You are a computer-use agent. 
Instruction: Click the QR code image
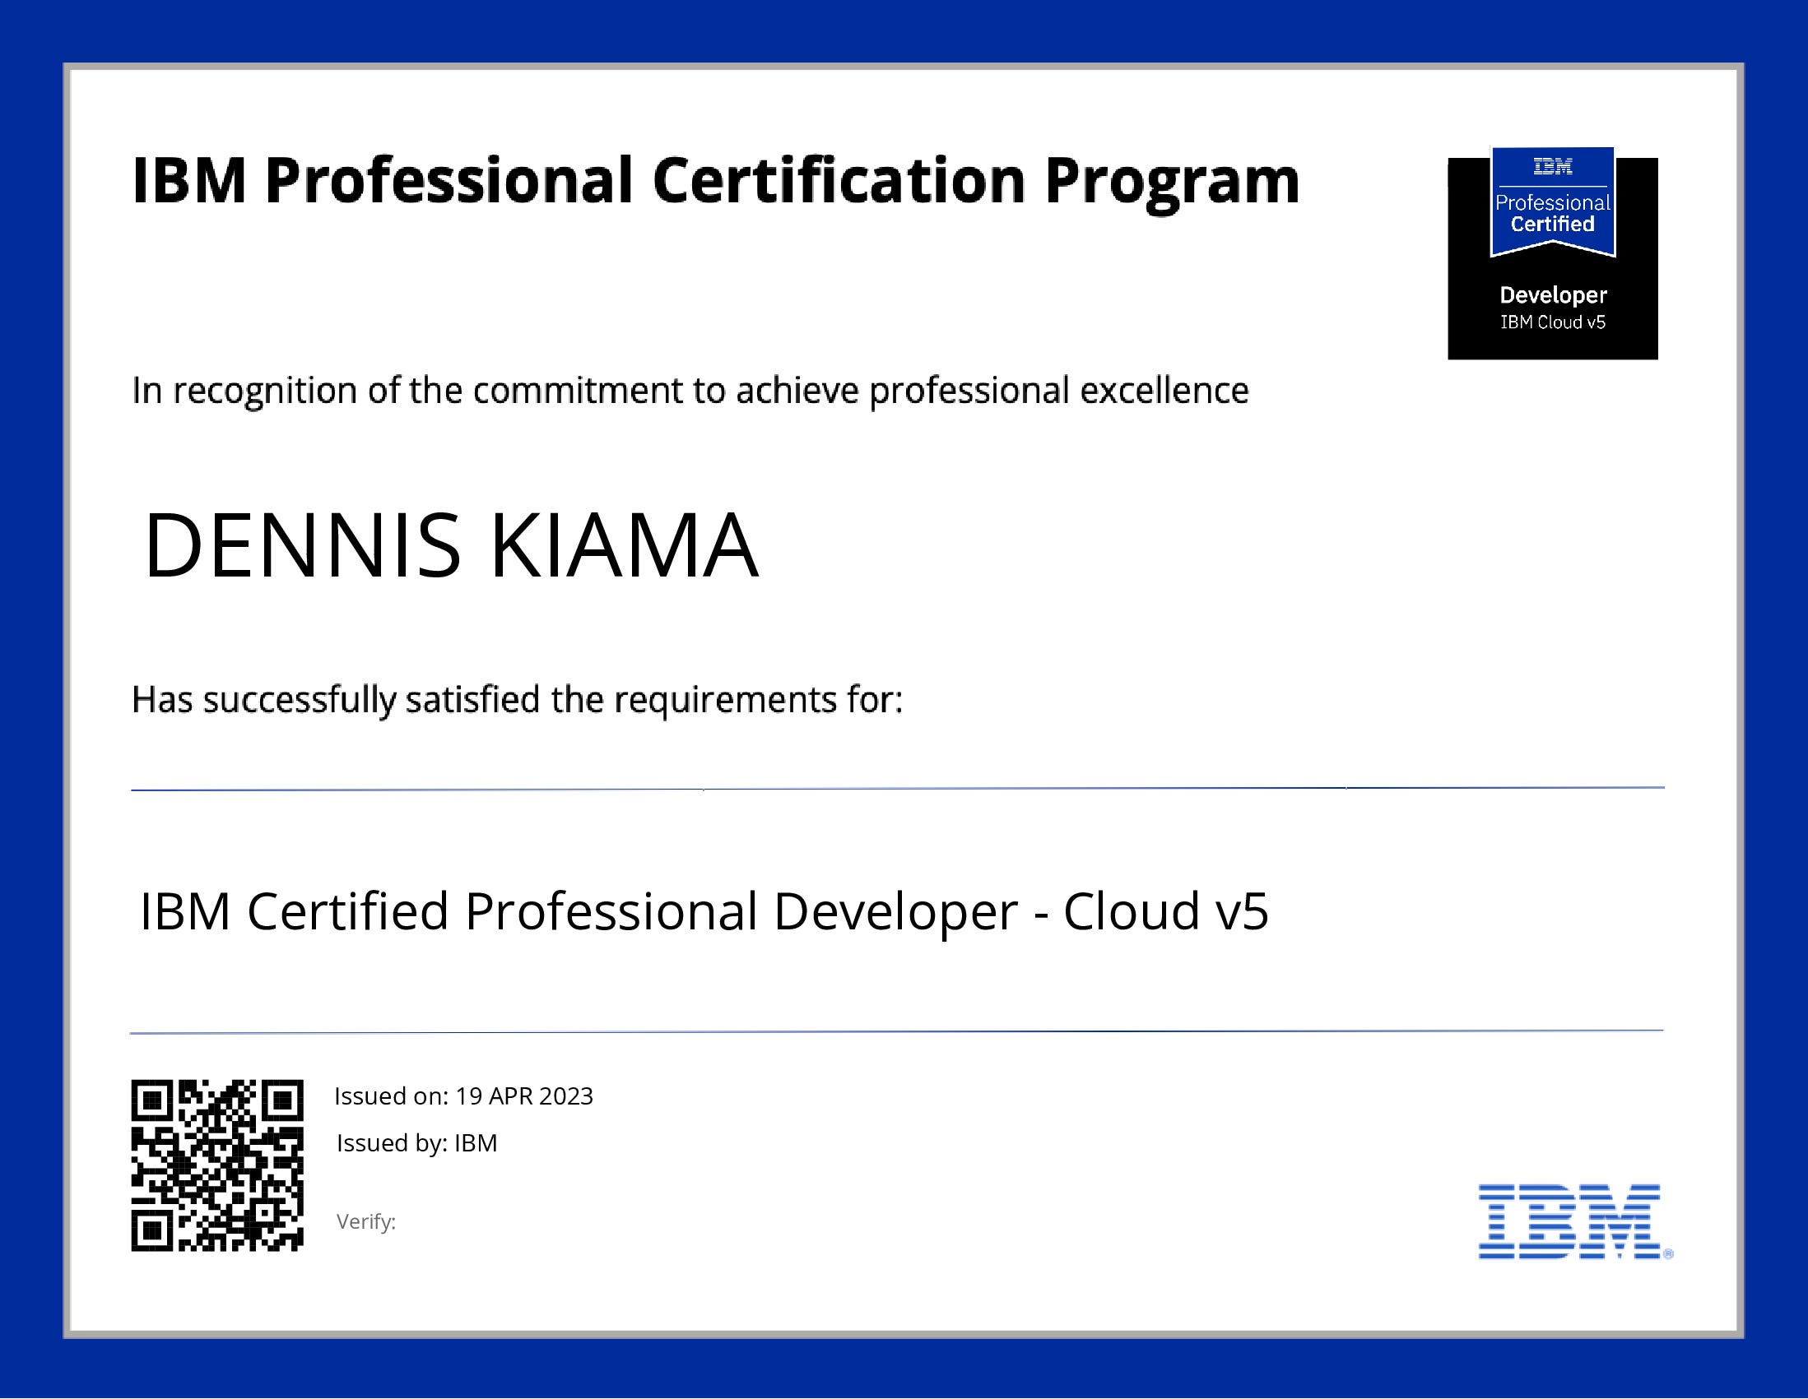(x=217, y=1165)
